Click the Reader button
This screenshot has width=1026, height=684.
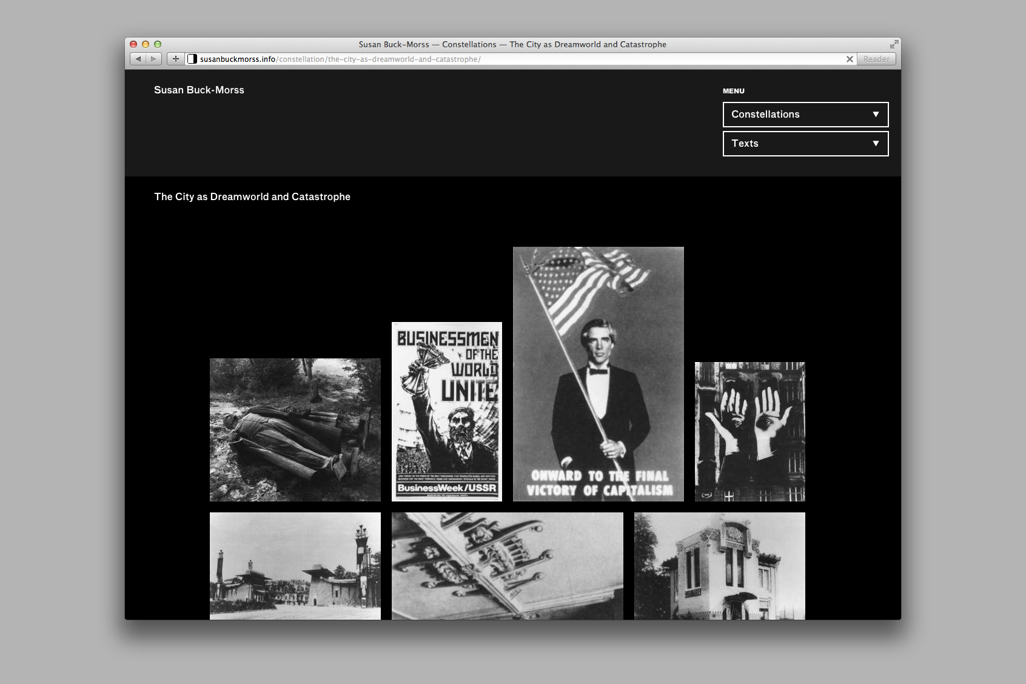(x=876, y=59)
